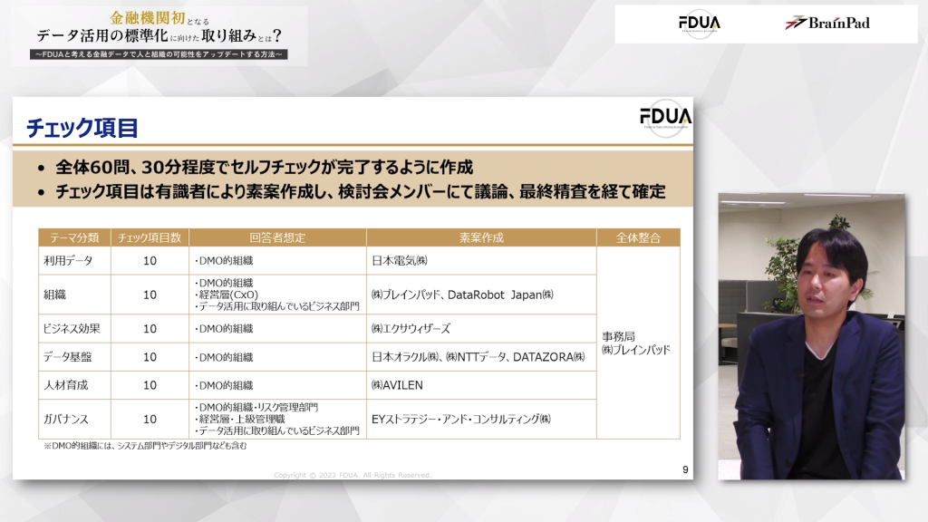The width and height of the screenshot is (928, 522).
Task: Click the slide page number "9"
Action: [x=685, y=469]
